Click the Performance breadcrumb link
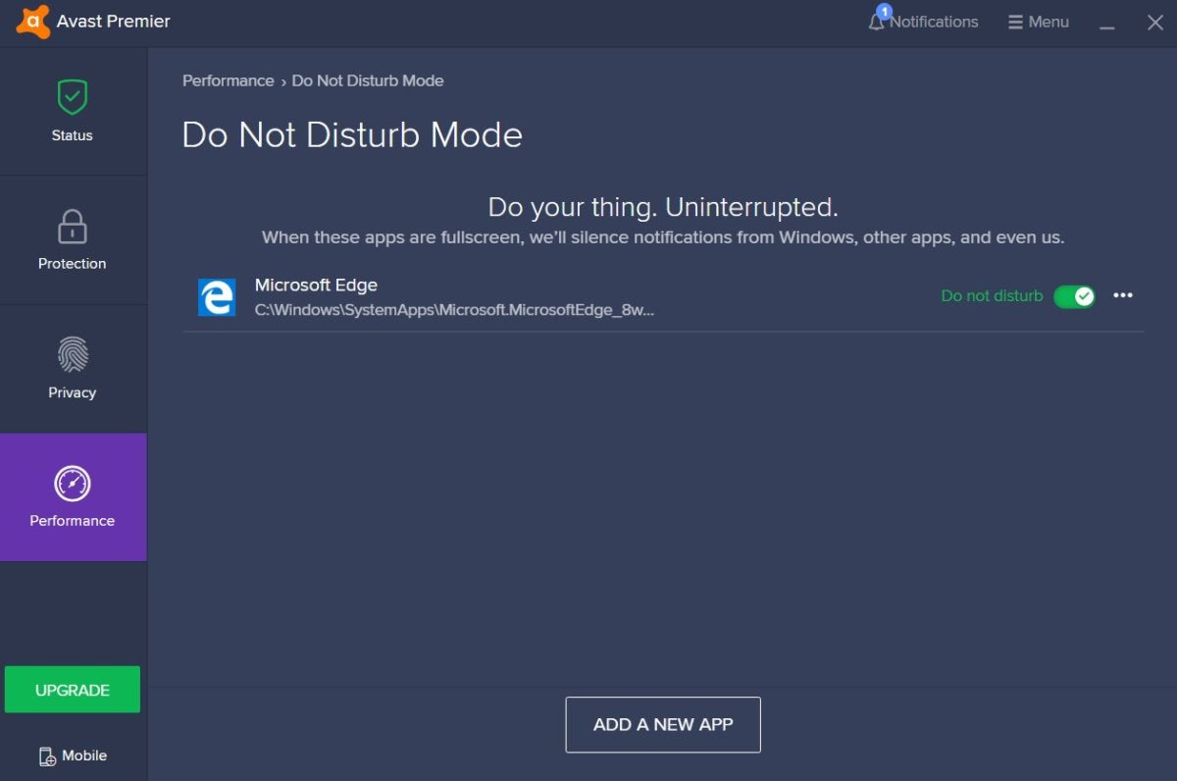 pos(229,80)
